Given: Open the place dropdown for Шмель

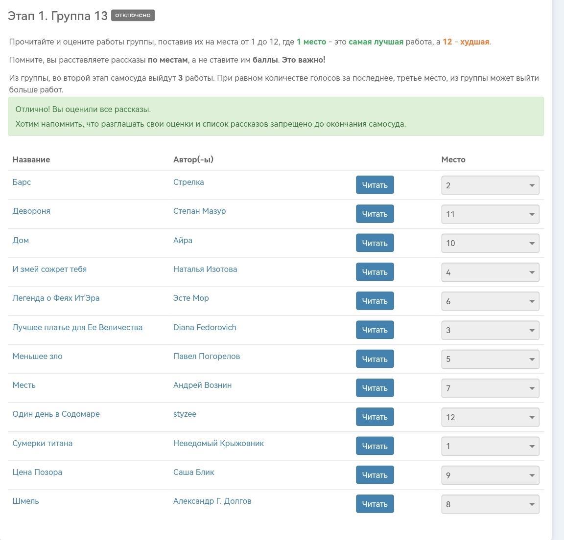Looking at the screenshot, I should (490, 504).
